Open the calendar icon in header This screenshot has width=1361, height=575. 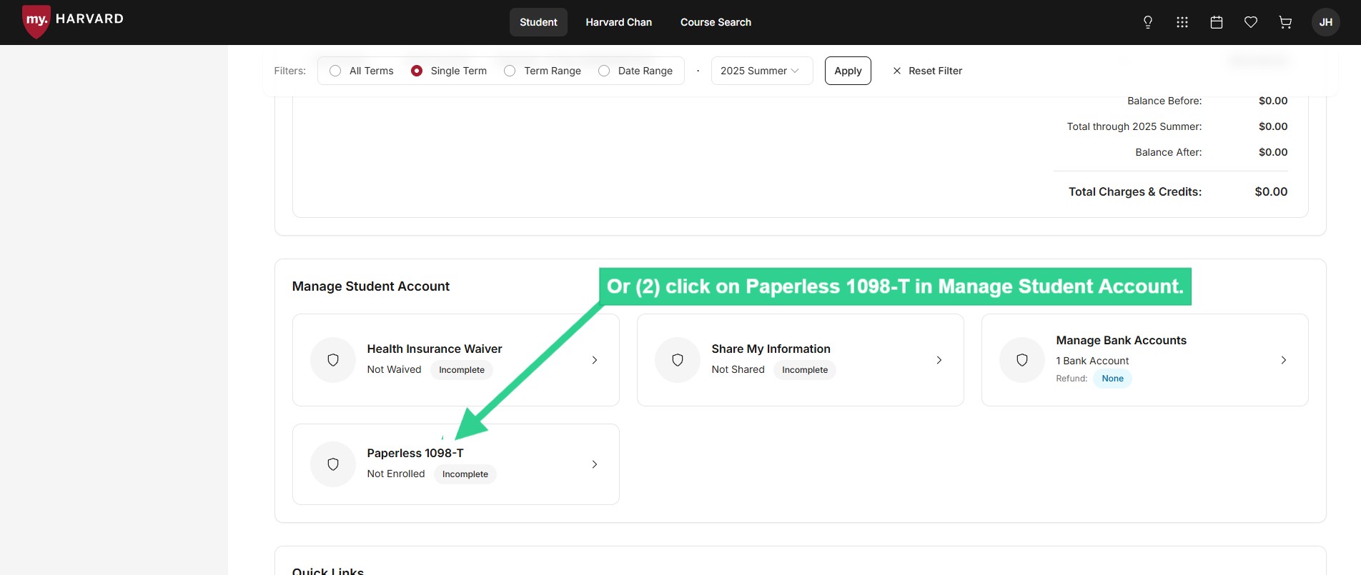coord(1217,22)
